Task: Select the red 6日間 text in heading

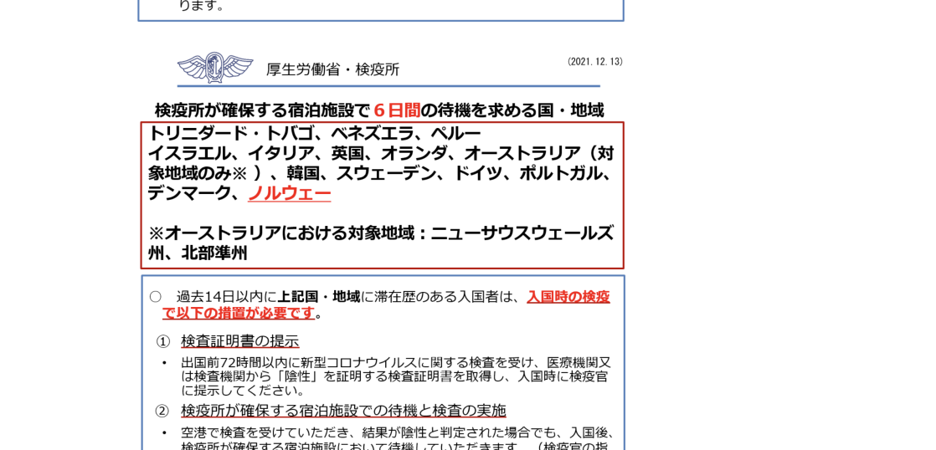Action: 396,110
